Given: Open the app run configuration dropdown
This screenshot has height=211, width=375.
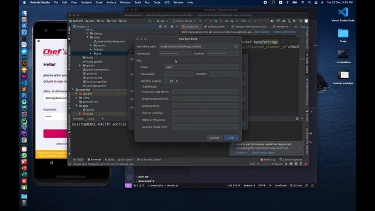Looking at the screenshot, I should [162, 21].
